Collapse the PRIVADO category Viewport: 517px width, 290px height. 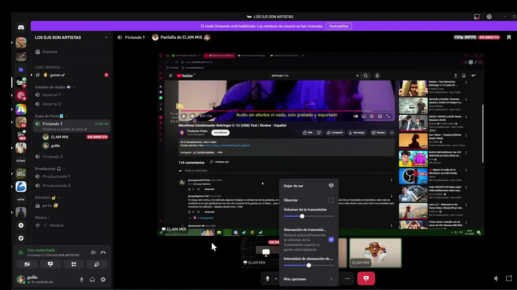point(48,198)
